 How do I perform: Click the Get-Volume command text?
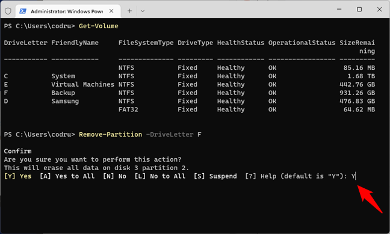click(x=99, y=26)
